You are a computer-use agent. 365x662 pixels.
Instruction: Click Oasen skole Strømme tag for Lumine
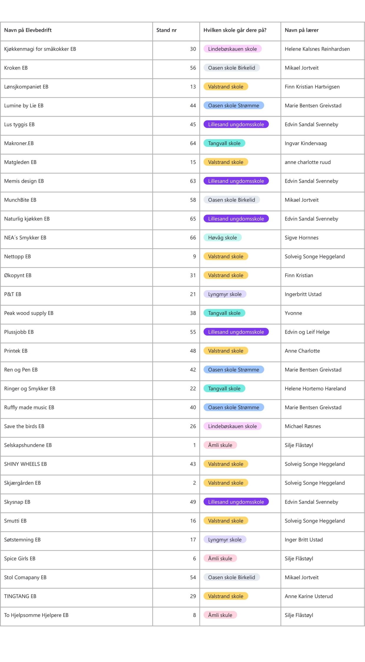(233, 106)
